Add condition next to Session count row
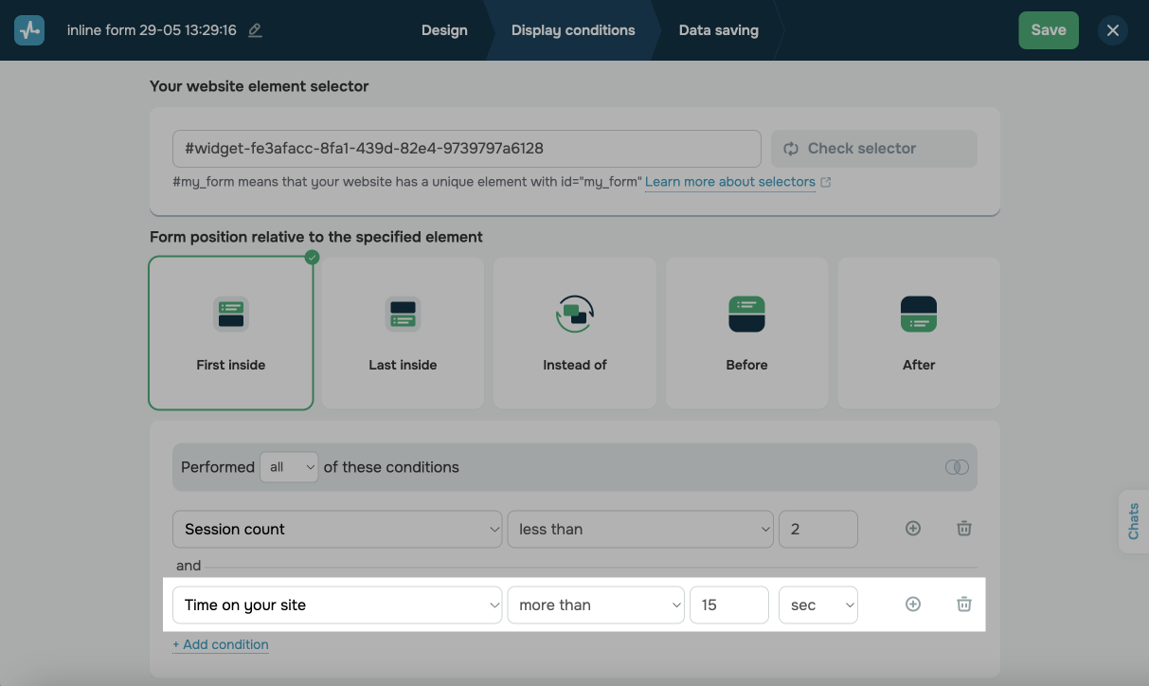The image size is (1149, 686). point(913,529)
